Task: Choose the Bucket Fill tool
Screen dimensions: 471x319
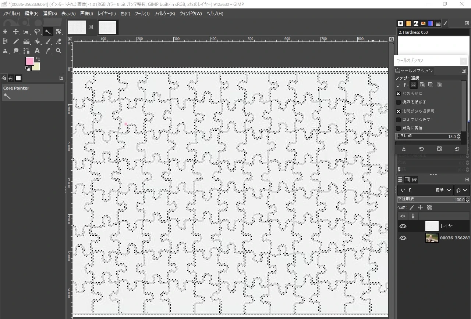Action: click(x=37, y=41)
